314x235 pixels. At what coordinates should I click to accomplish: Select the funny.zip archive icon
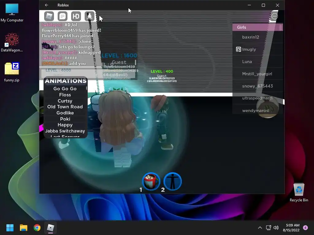click(12, 72)
